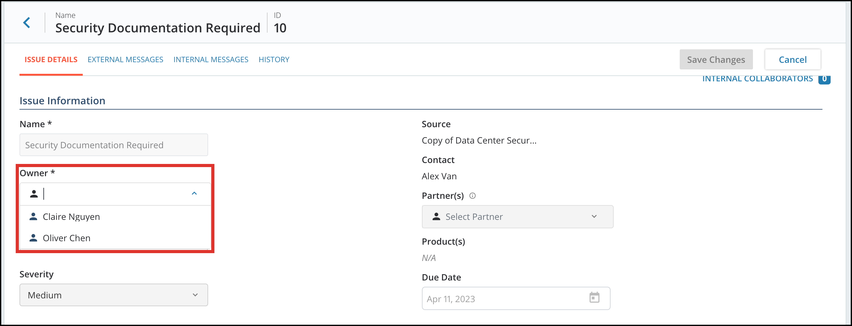
Task: Click the back arrow icon
Action: (x=27, y=23)
